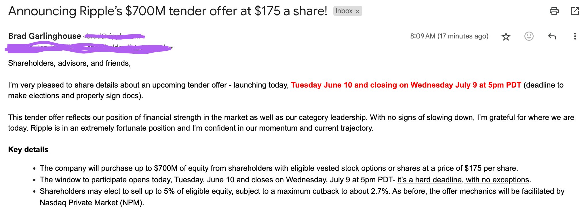This screenshot has height=217, width=586.
Task: Remove the Inbox label using its x
Action: (357, 11)
